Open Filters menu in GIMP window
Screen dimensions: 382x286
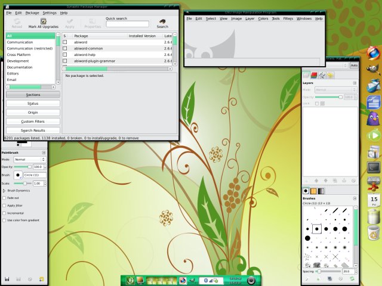coord(288,18)
